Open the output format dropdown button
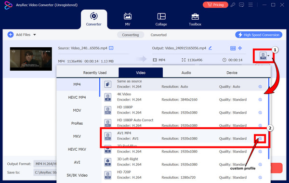 coord(264,56)
